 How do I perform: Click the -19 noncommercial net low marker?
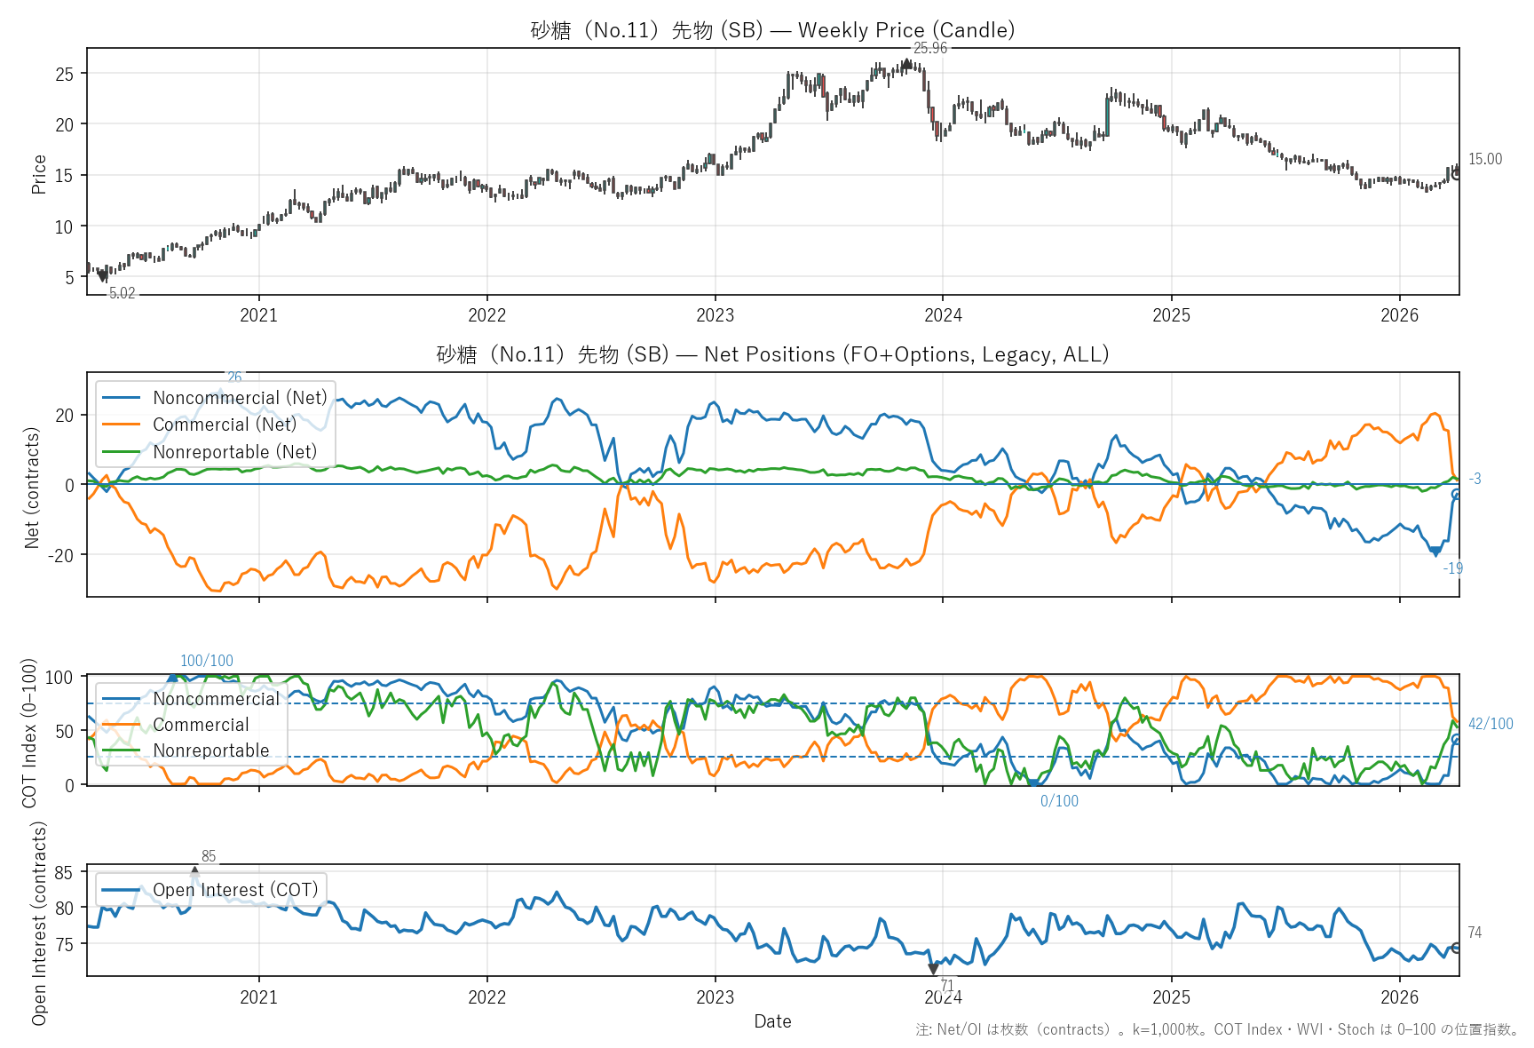(x=1435, y=552)
